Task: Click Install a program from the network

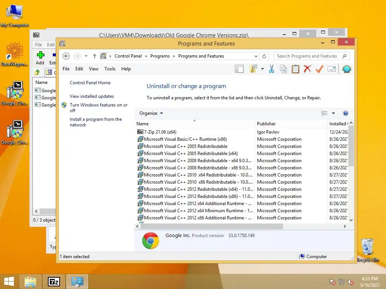Action: (95, 122)
